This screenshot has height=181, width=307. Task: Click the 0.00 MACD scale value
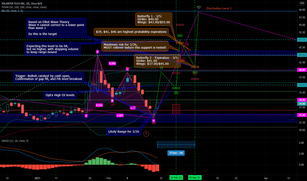(x=301, y=165)
